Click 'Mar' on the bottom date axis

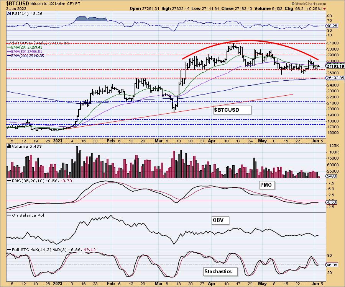(159, 284)
